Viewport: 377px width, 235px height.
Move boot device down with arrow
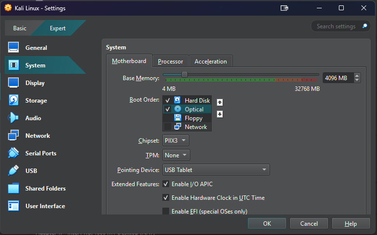pos(220,114)
